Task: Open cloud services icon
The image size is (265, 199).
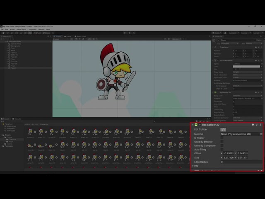Action: (225, 33)
